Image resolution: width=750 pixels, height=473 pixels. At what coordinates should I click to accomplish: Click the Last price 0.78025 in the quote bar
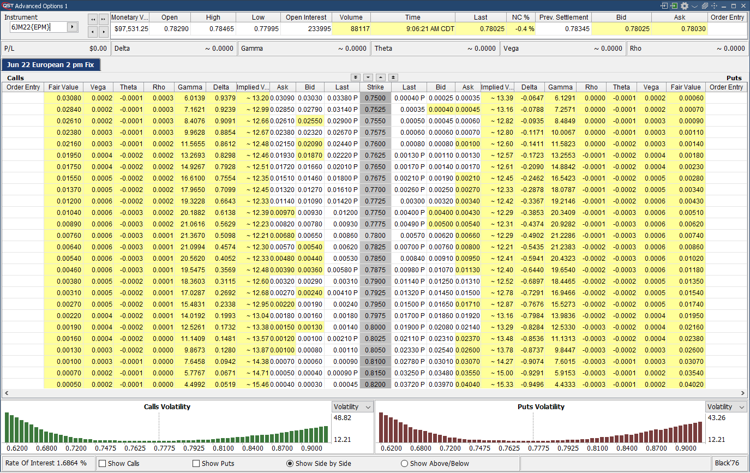[481, 29]
